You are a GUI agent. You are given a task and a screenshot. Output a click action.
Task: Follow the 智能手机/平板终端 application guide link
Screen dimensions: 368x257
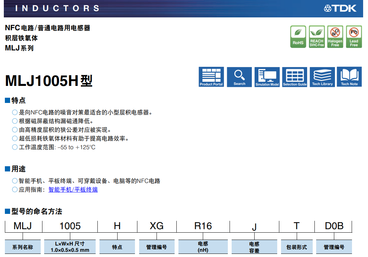tap(73, 190)
